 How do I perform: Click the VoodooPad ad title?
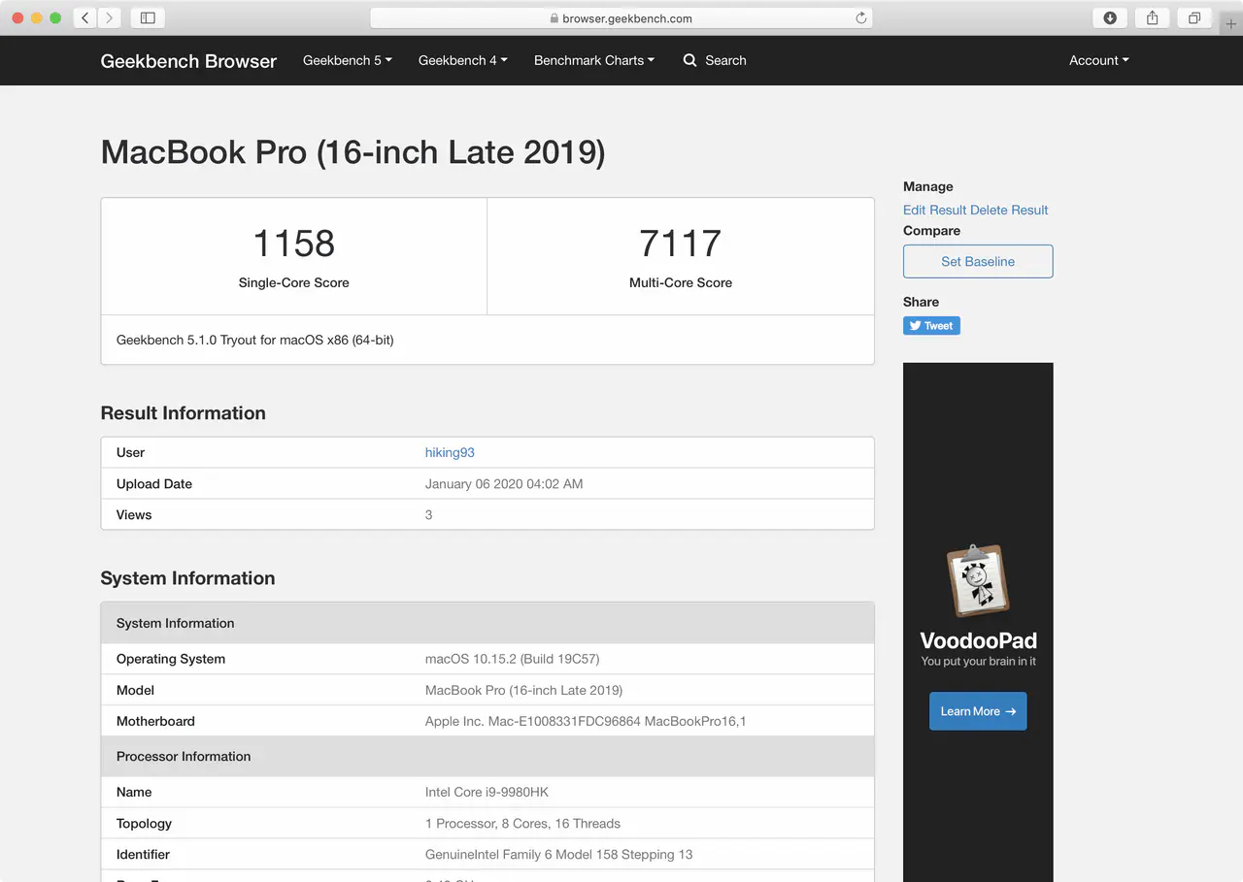click(978, 640)
